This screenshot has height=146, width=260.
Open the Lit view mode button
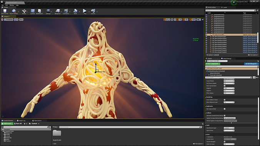click(16, 20)
